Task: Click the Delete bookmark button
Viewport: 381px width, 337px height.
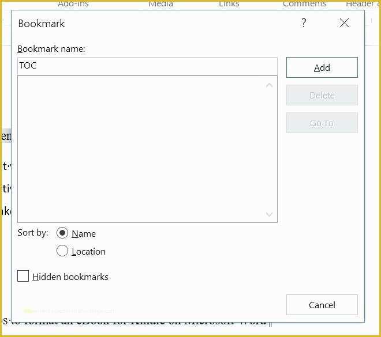Action: (x=322, y=95)
